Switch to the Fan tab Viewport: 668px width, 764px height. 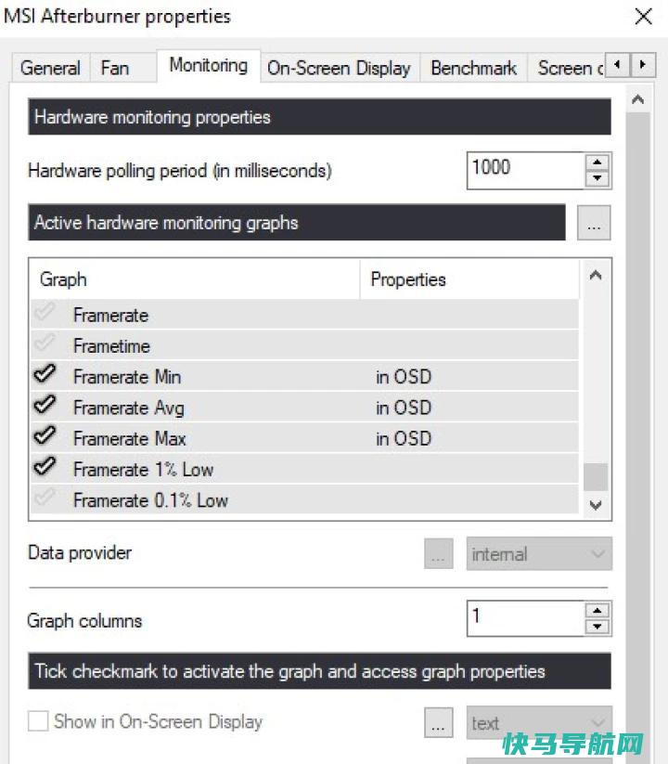(115, 68)
